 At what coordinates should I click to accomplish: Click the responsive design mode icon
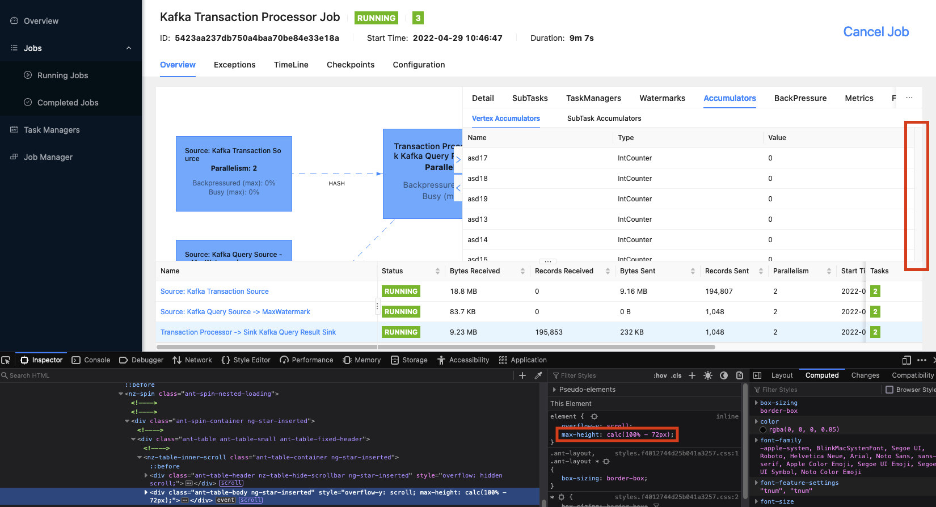pyautogui.click(x=907, y=360)
